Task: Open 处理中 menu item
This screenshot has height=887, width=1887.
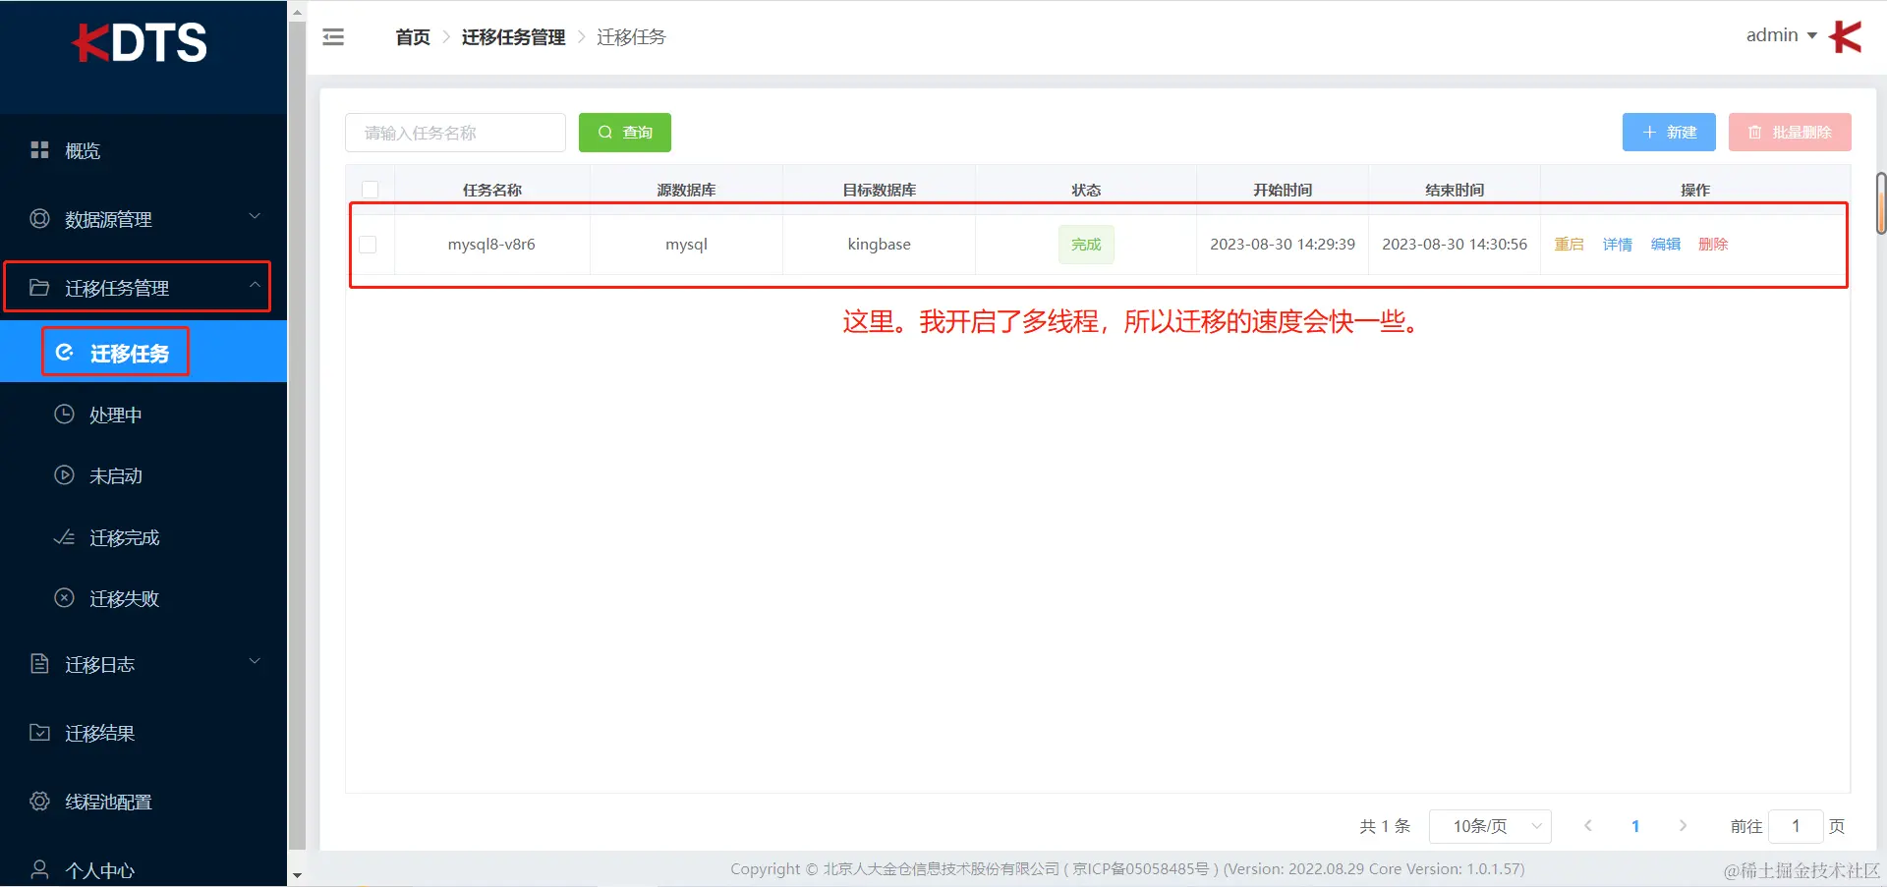Action: pos(143,415)
